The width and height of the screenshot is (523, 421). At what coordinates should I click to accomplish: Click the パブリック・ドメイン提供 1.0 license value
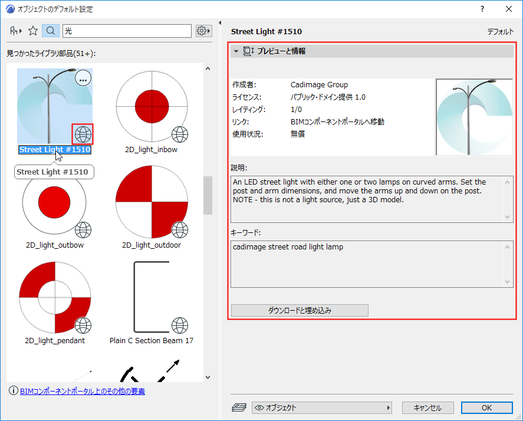328,97
